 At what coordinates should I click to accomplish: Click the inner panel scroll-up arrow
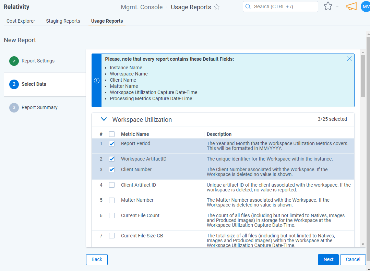click(x=363, y=52)
